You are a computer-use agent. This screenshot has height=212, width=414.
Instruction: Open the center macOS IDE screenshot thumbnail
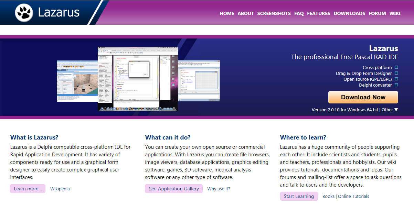[138, 79]
